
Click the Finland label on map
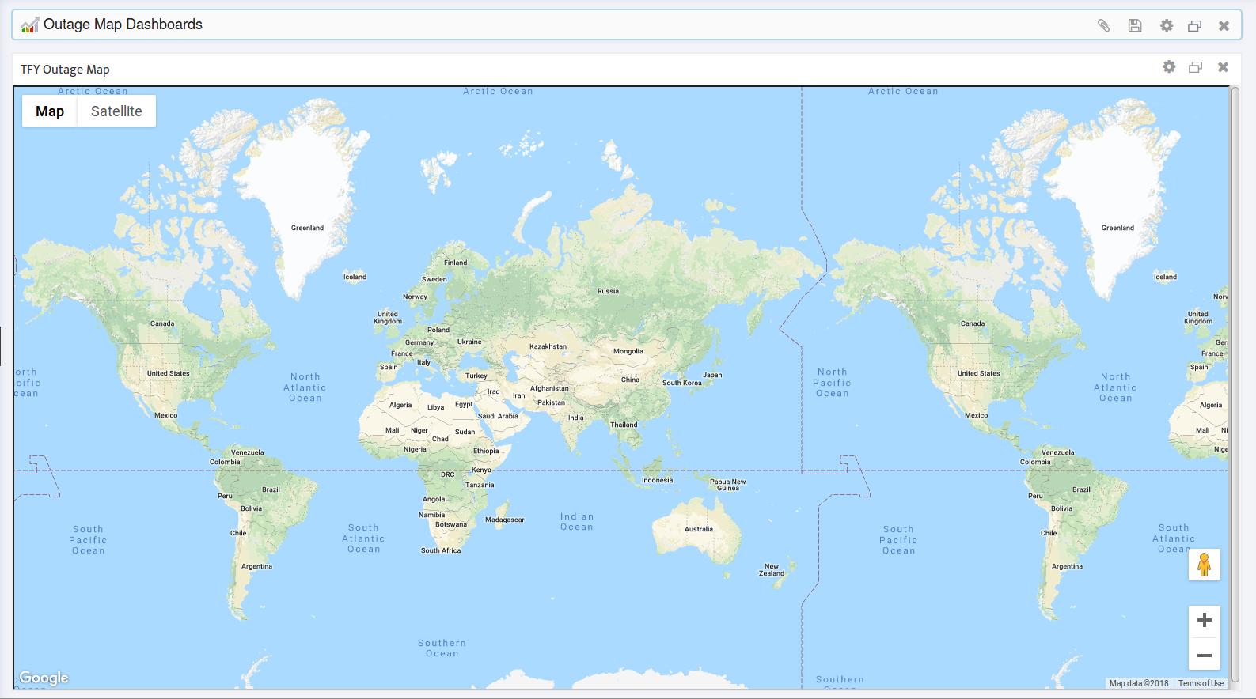point(455,263)
